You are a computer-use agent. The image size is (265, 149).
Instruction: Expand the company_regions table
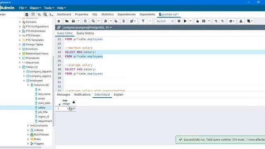tap(24, 76)
